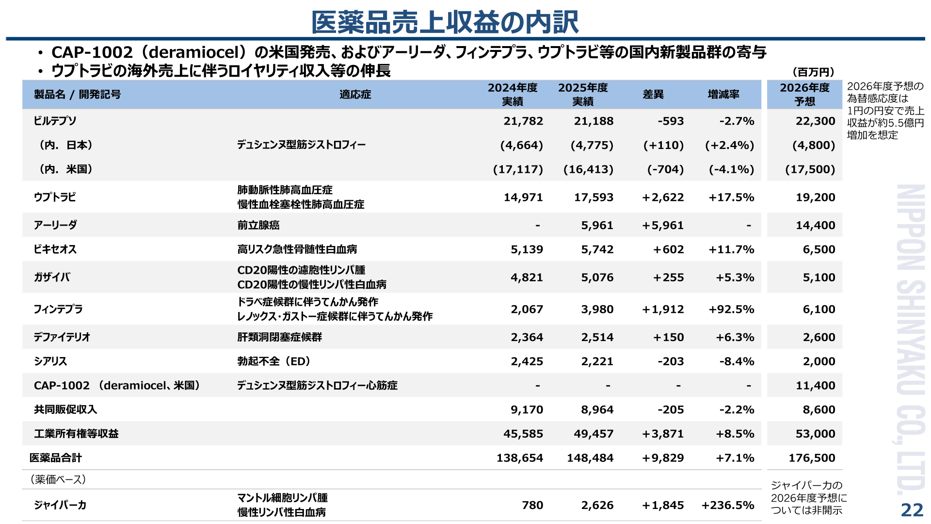This screenshot has width=931, height=524.
Task: Select the product name デファイテリオ
Action: pos(62,337)
